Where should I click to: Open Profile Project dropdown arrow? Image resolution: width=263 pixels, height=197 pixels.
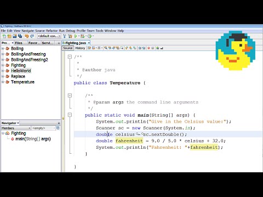(93, 36)
